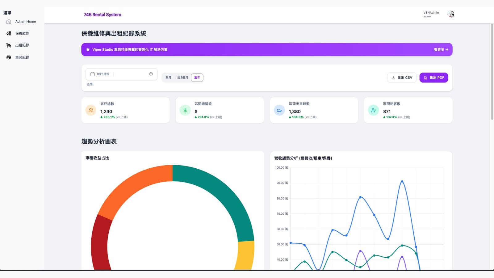Click the highest blue peak point on the line chart
The width and height of the screenshot is (494, 278).
pos(402,181)
